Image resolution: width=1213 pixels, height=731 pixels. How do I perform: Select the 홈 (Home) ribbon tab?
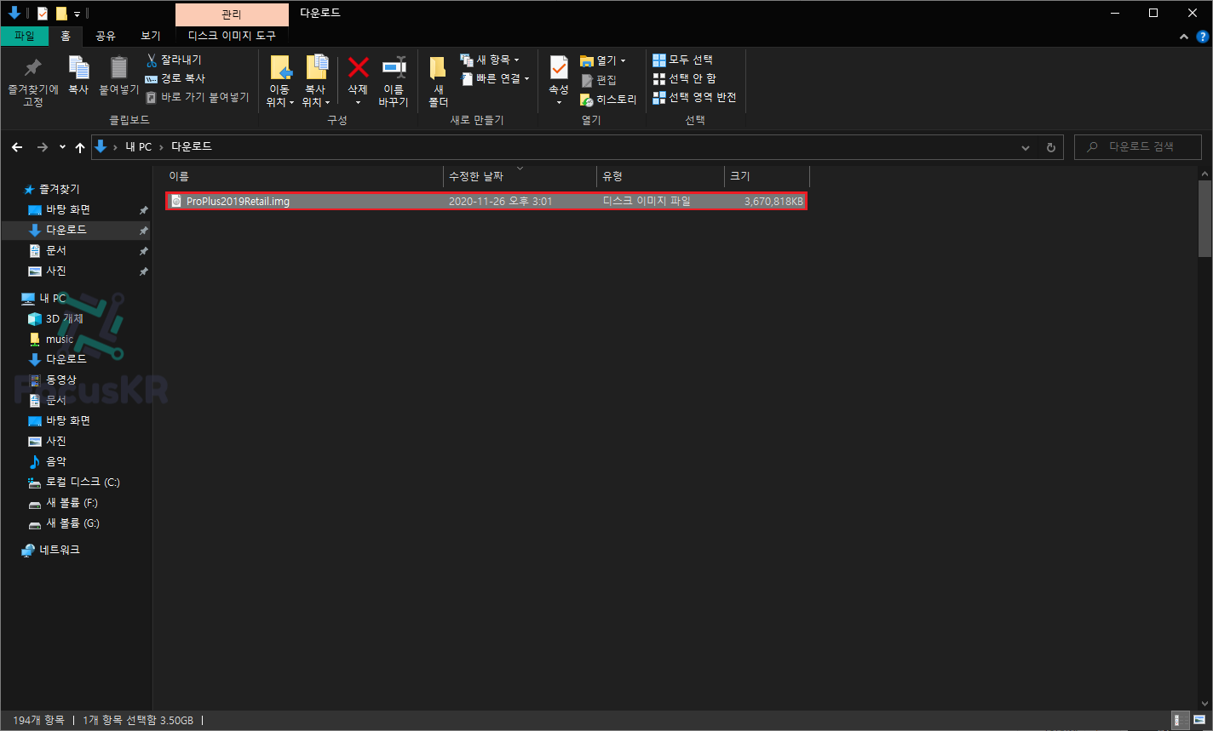[x=66, y=36]
